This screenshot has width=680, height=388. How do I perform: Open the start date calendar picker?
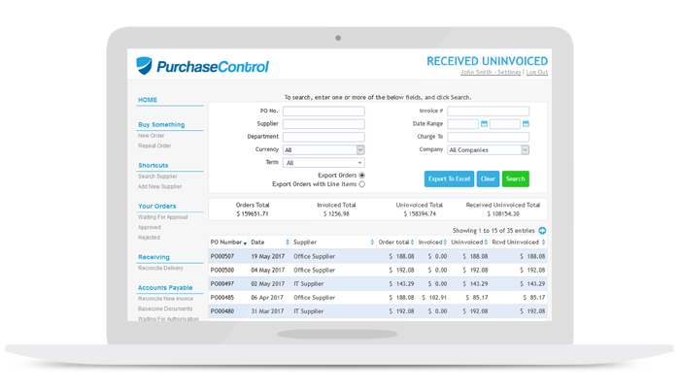(484, 124)
